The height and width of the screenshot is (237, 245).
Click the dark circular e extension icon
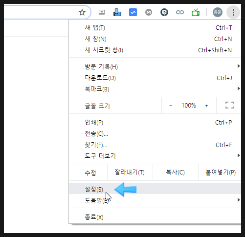(164, 12)
